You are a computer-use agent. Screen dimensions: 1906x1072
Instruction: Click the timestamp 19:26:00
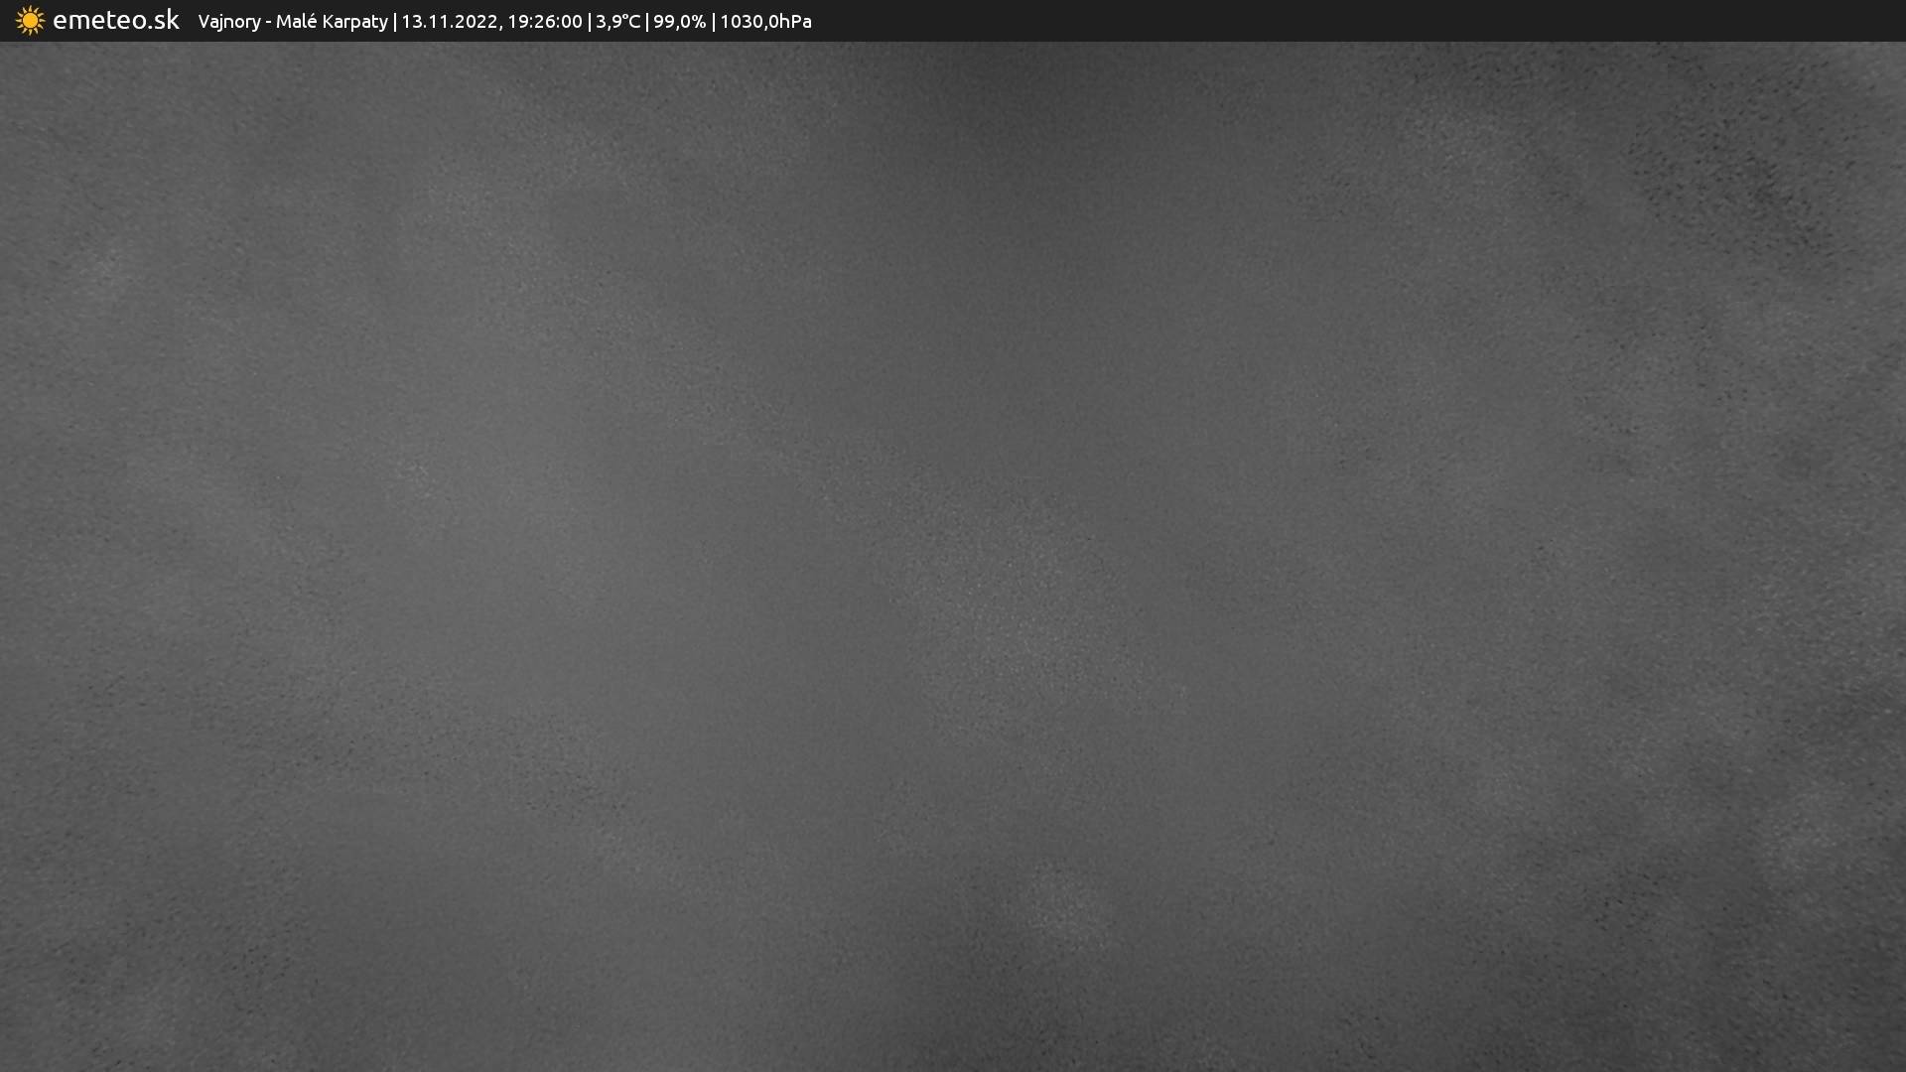click(544, 22)
